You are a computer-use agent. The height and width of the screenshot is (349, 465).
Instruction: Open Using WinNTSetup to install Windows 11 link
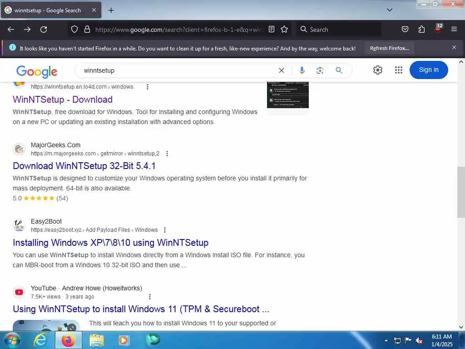click(x=141, y=309)
